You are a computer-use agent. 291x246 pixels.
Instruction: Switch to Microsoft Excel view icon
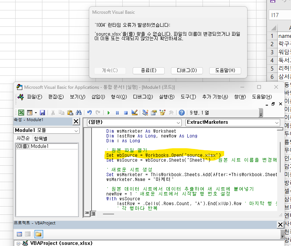(21, 113)
